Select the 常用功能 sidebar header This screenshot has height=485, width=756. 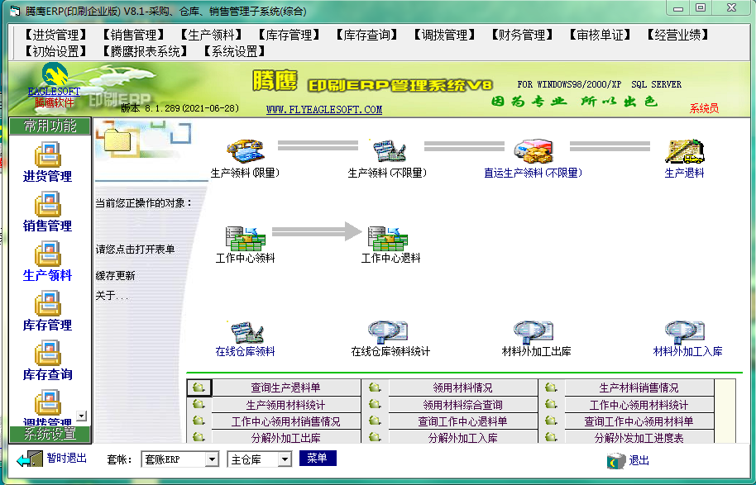coord(50,126)
